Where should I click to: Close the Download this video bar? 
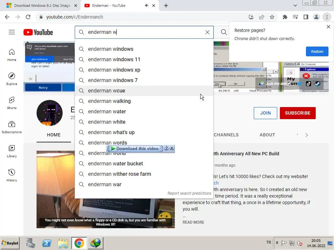(172, 148)
